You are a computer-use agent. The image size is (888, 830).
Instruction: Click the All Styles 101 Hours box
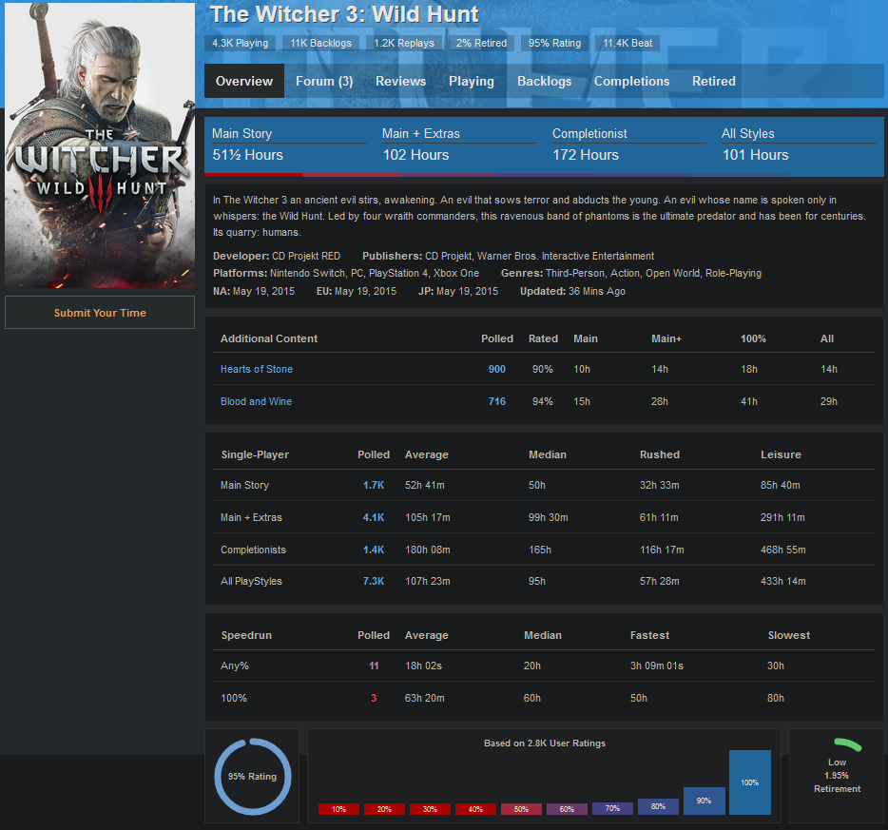pos(799,145)
